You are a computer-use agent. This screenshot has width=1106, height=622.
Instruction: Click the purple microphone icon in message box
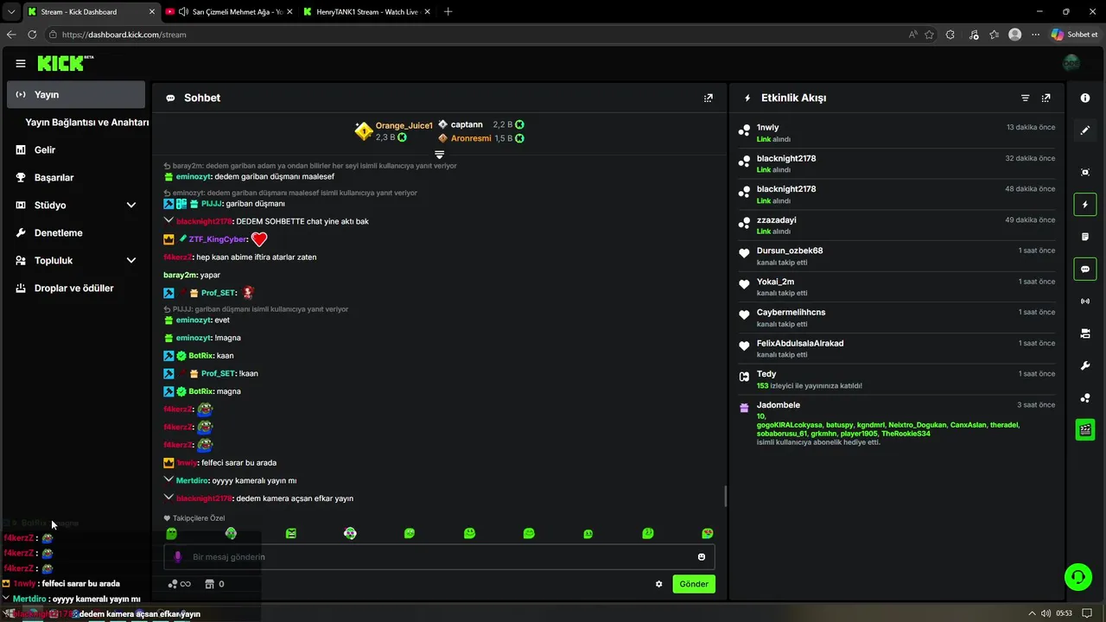178,557
